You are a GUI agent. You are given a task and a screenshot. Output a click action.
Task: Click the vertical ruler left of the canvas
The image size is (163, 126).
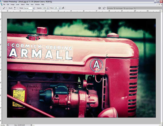click(1, 68)
